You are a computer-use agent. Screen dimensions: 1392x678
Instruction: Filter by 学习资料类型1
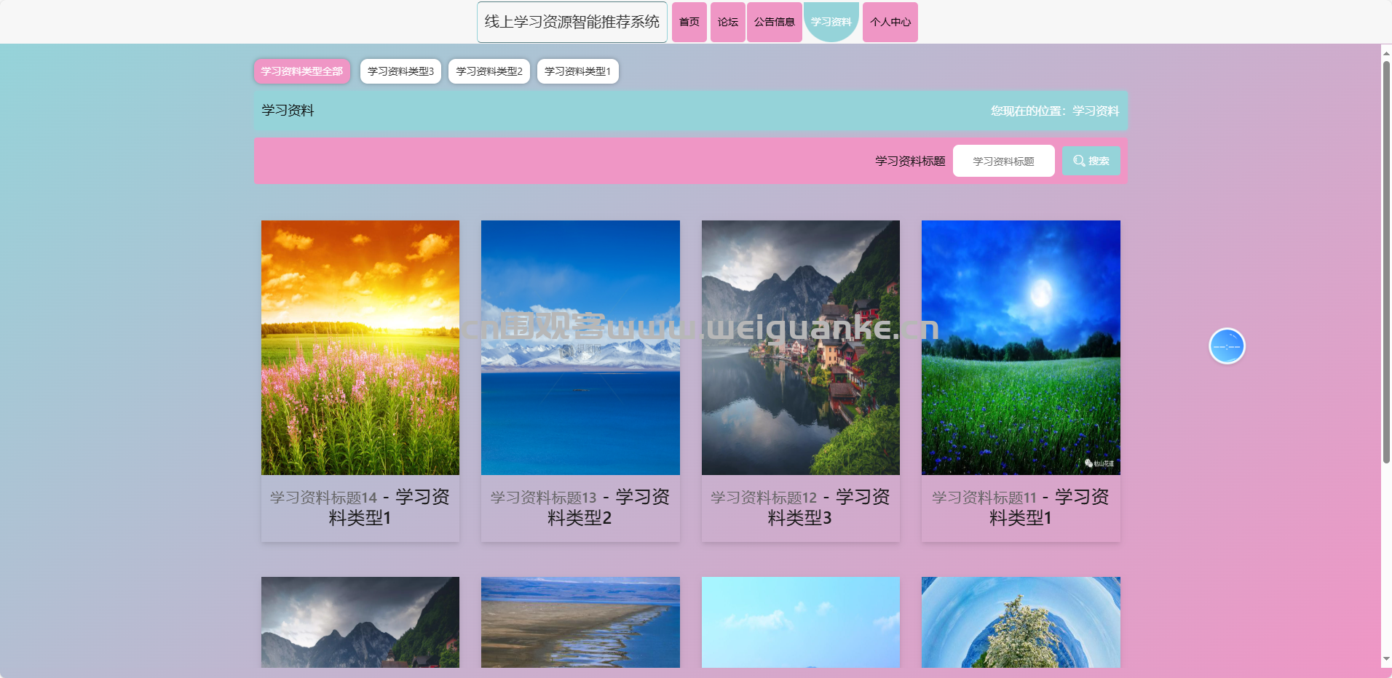click(x=577, y=71)
